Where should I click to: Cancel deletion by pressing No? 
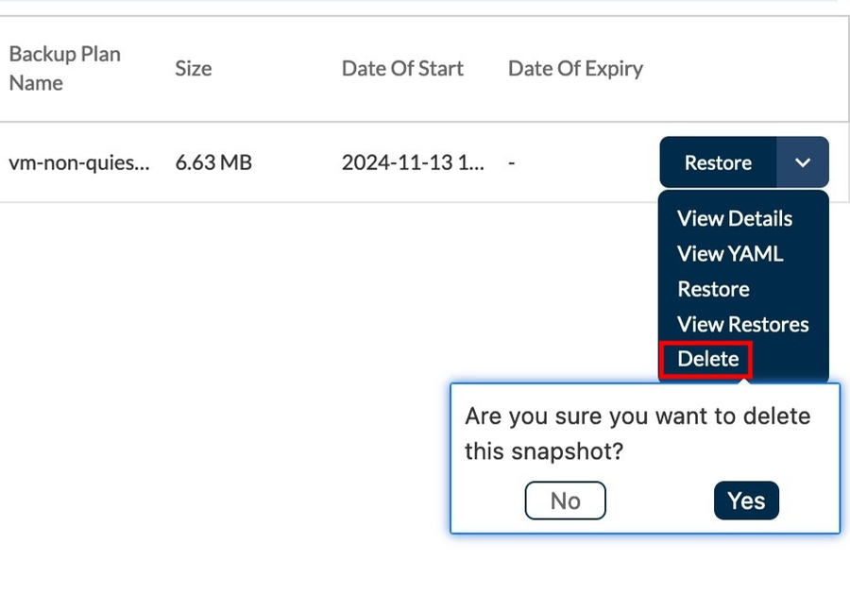click(565, 501)
